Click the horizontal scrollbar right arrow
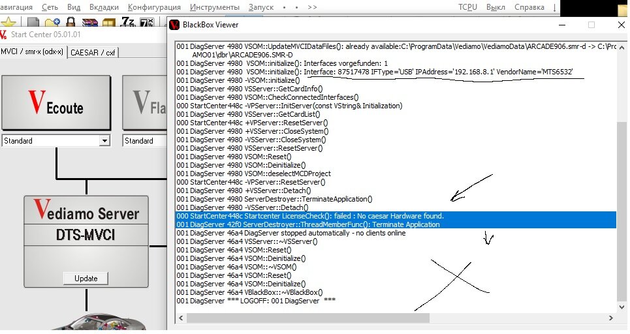The height and width of the screenshot is (334, 630). click(610, 318)
